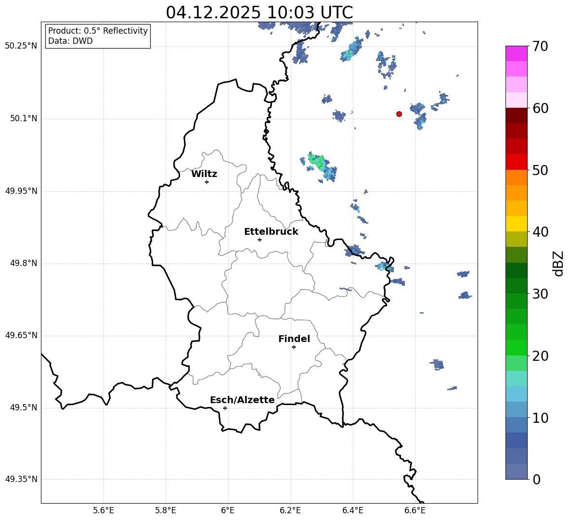The width and height of the screenshot is (570, 520).
Task: Pick the yellow swatch just above 40 dBZ
Action: coord(516,224)
